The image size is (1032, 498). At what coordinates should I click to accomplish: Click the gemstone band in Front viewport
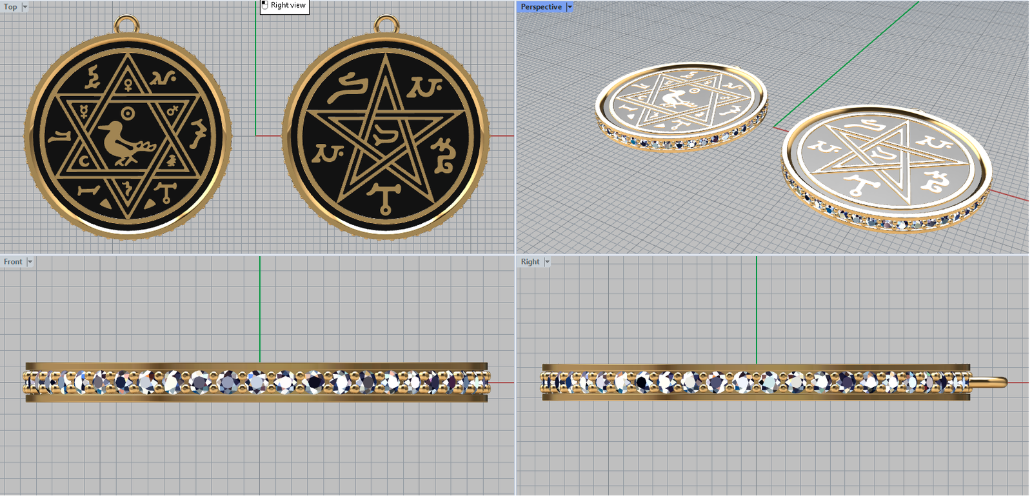(257, 382)
